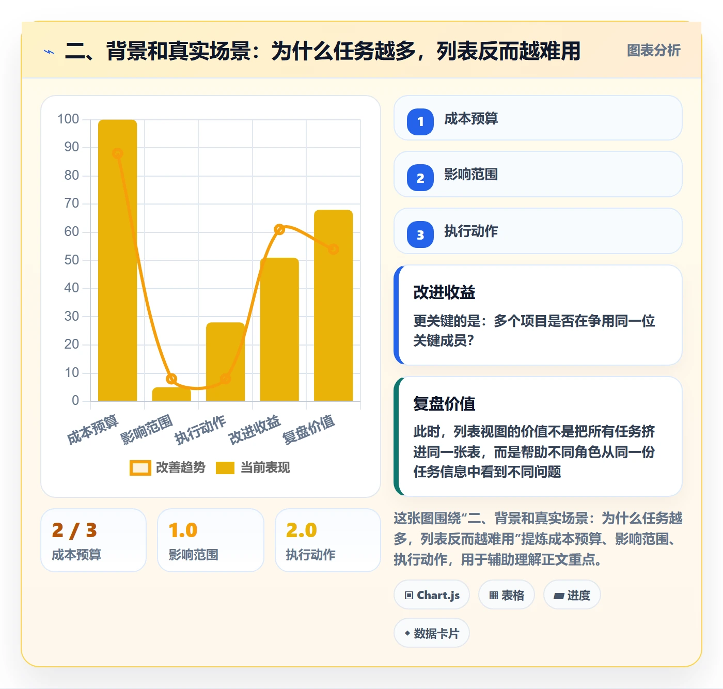This screenshot has width=723, height=689.
Task: Click the blue number 2 badge
Action: [x=420, y=178]
